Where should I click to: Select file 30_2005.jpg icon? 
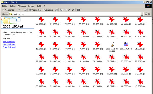pos(41,69)
